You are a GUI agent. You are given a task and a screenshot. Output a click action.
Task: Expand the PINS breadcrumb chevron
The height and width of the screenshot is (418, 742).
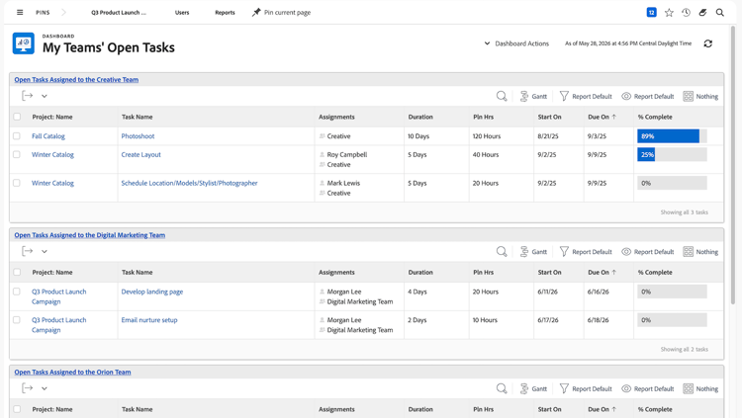(x=64, y=12)
